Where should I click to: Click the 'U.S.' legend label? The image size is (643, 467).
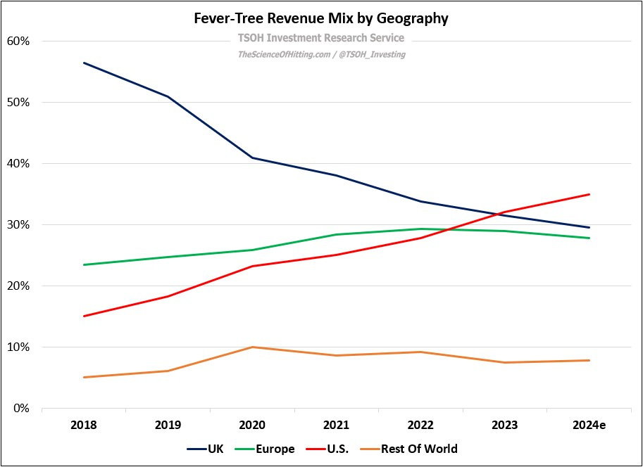point(338,449)
